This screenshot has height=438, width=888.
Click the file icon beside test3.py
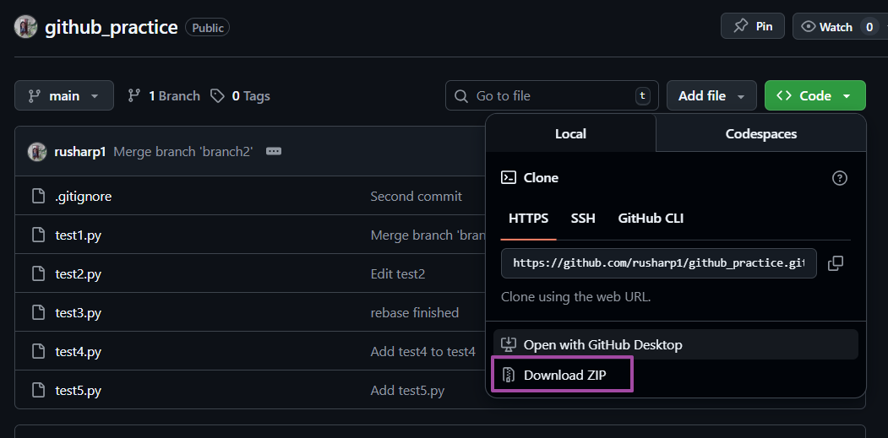[x=38, y=313]
